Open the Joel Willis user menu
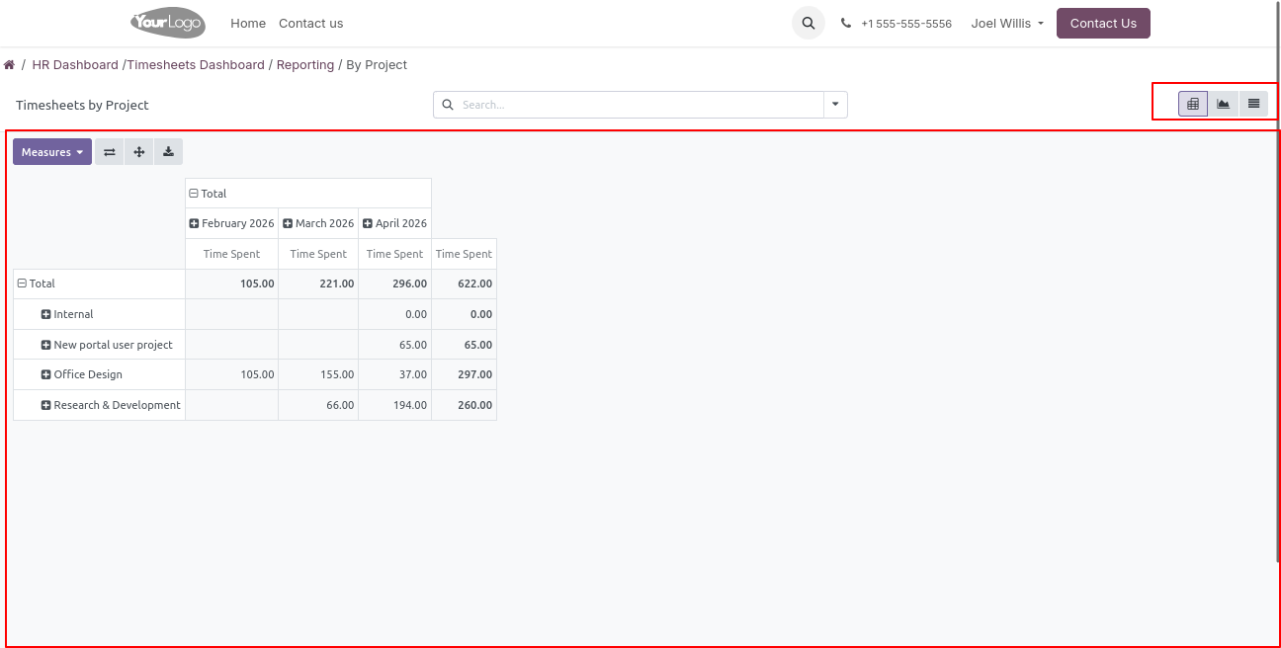 (x=1007, y=23)
